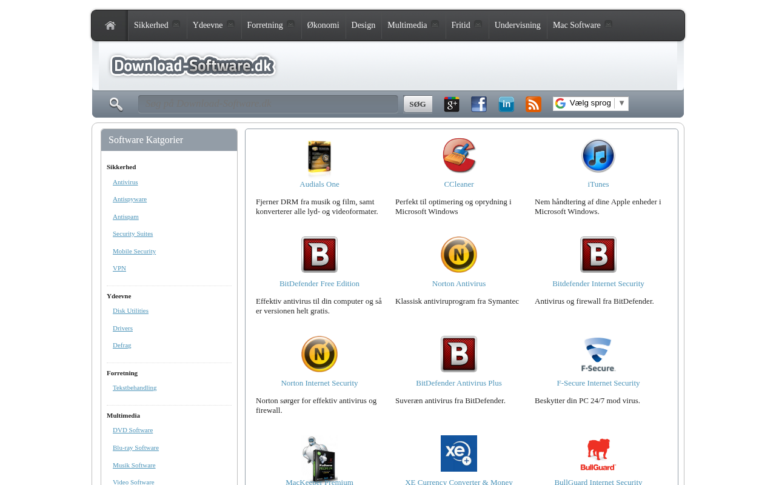
Task: Open the Undervisning menu item
Action: (518, 25)
